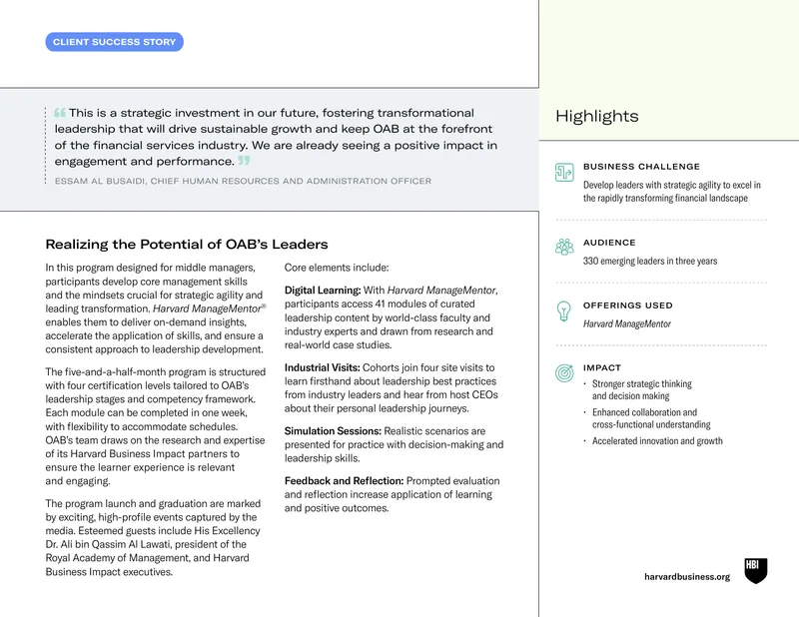Viewport: 799px width, 617px height.
Task: Click the Business Challenge heading
Action: click(641, 167)
